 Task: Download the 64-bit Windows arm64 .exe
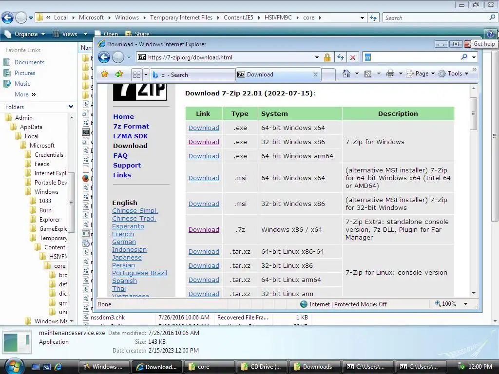(x=204, y=156)
